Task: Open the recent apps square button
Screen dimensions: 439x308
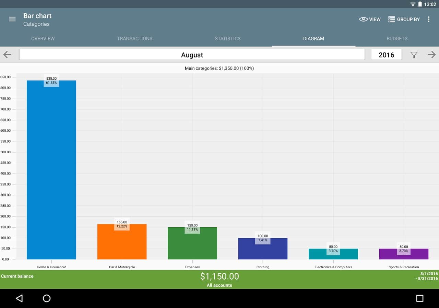Action: coord(419,298)
